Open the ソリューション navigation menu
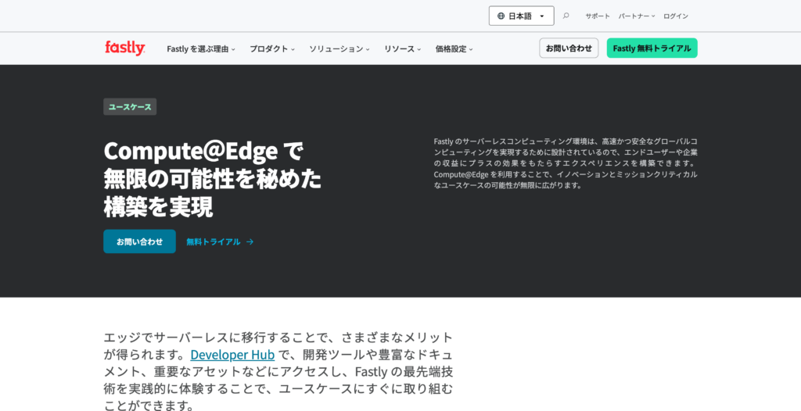Viewport: 801px width, 411px height. (x=339, y=48)
